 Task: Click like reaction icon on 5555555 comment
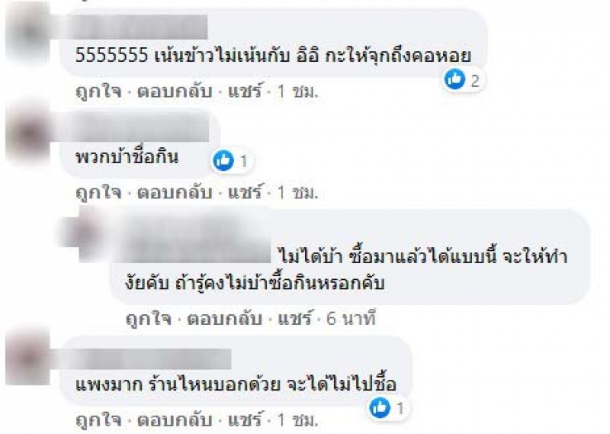(x=454, y=79)
